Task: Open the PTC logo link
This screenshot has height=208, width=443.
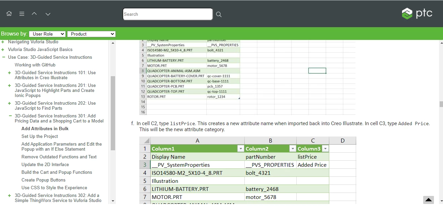Action: [x=417, y=13]
